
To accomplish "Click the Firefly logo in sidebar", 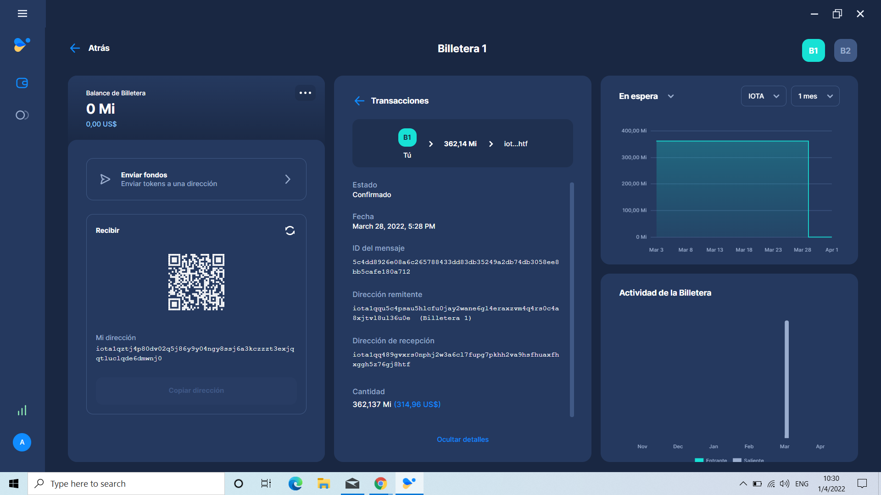I will click(x=22, y=45).
